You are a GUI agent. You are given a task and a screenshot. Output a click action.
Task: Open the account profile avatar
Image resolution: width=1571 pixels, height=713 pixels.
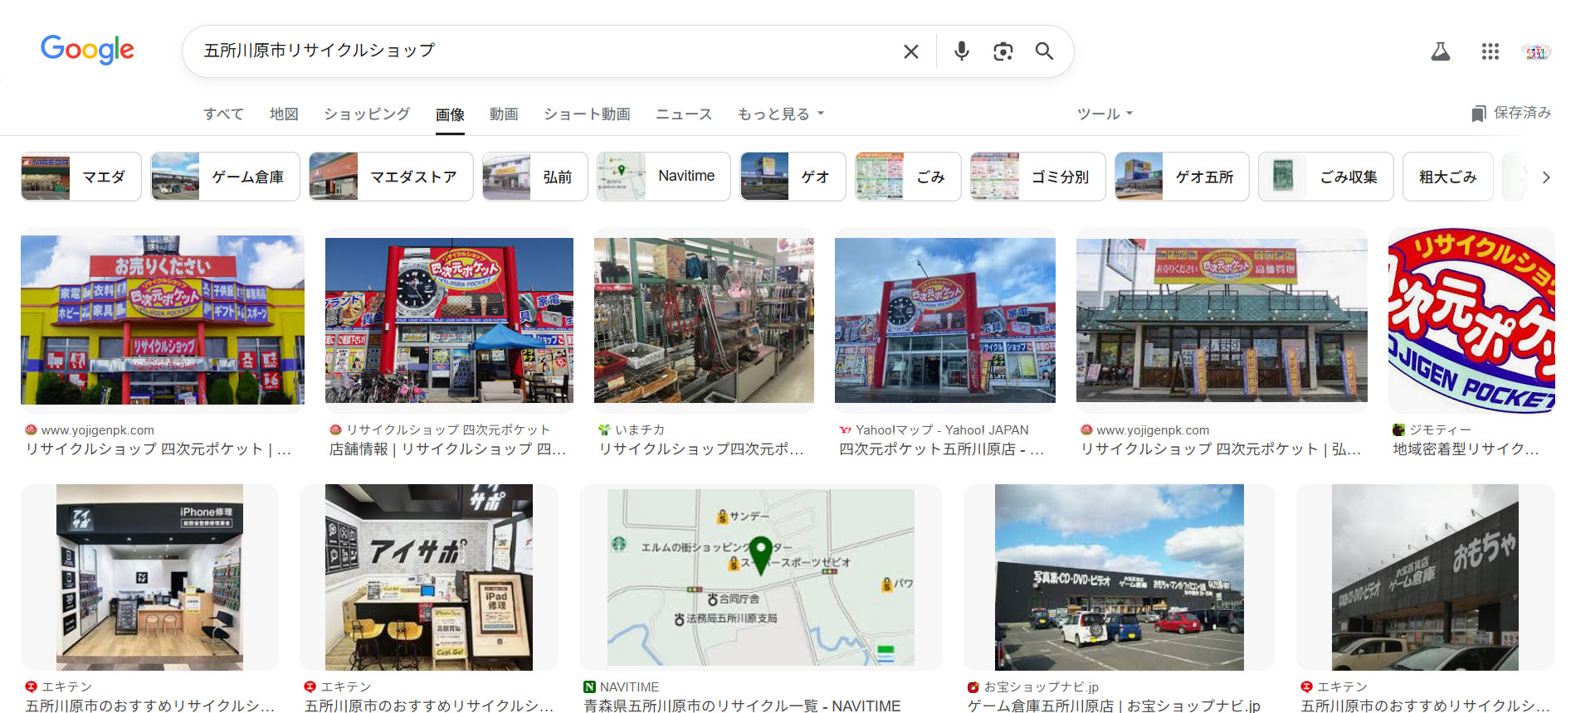[1535, 51]
